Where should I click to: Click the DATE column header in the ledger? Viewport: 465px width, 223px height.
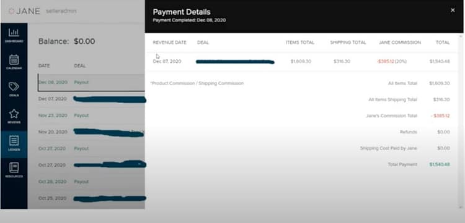(44, 66)
